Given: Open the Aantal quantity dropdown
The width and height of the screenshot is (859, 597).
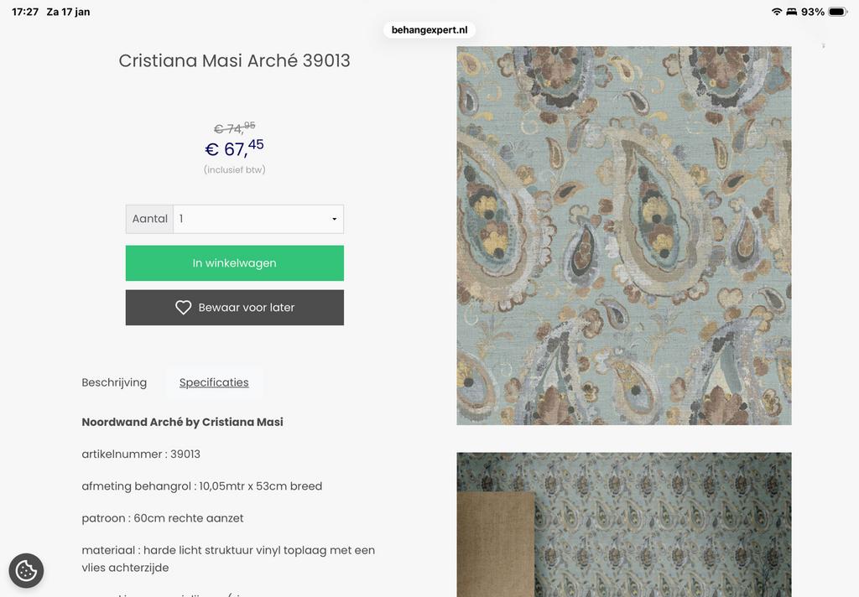Looking at the screenshot, I should 258,219.
